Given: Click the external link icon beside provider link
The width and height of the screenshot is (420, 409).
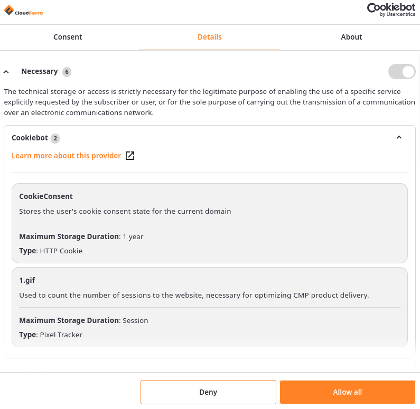Looking at the screenshot, I should coord(130,156).
